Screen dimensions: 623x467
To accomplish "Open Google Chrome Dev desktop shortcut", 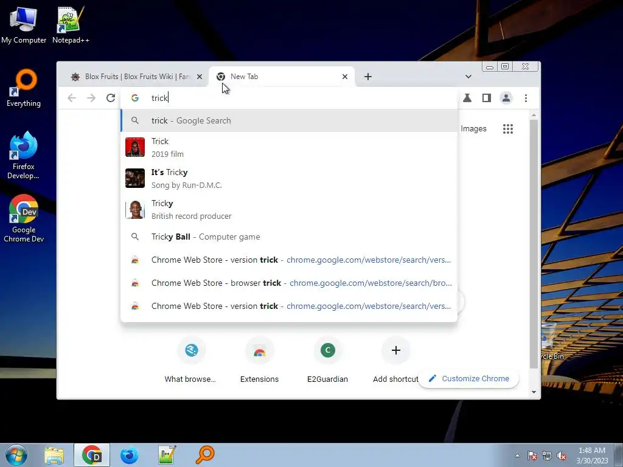I will tap(24, 218).
